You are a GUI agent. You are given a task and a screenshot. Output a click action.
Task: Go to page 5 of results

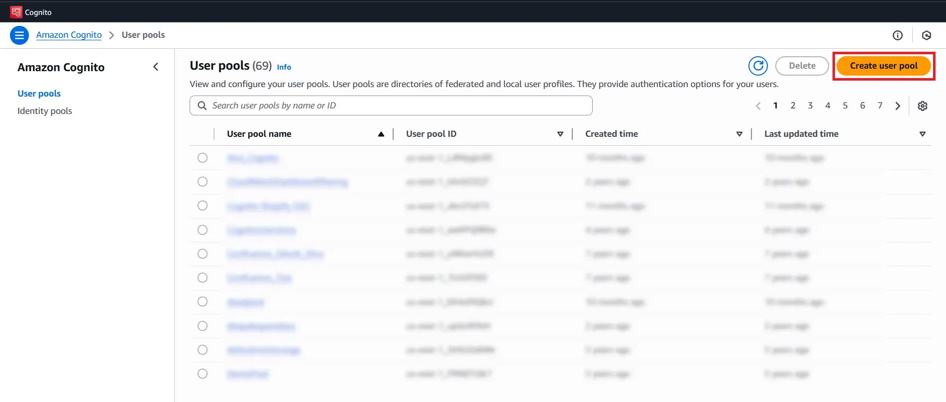845,105
